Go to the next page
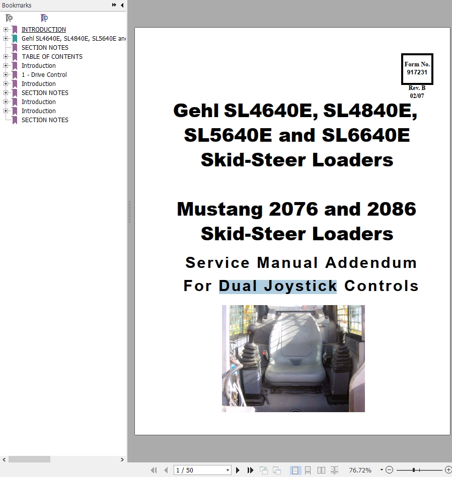This screenshot has width=452, height=477. (238, 470)
